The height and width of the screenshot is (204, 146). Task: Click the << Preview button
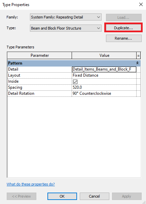[x=22, y=196]
